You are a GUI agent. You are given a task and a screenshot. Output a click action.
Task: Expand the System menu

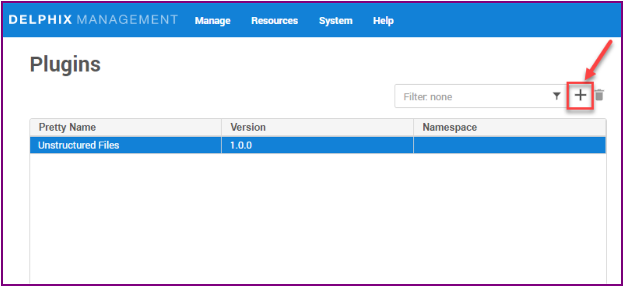click(335, 21)
